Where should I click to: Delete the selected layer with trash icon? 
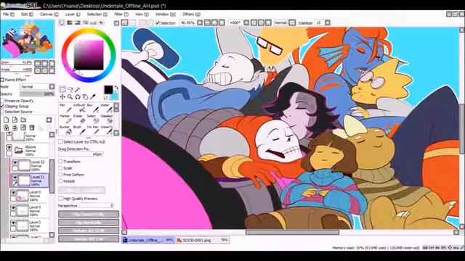(x=32, y=128)
